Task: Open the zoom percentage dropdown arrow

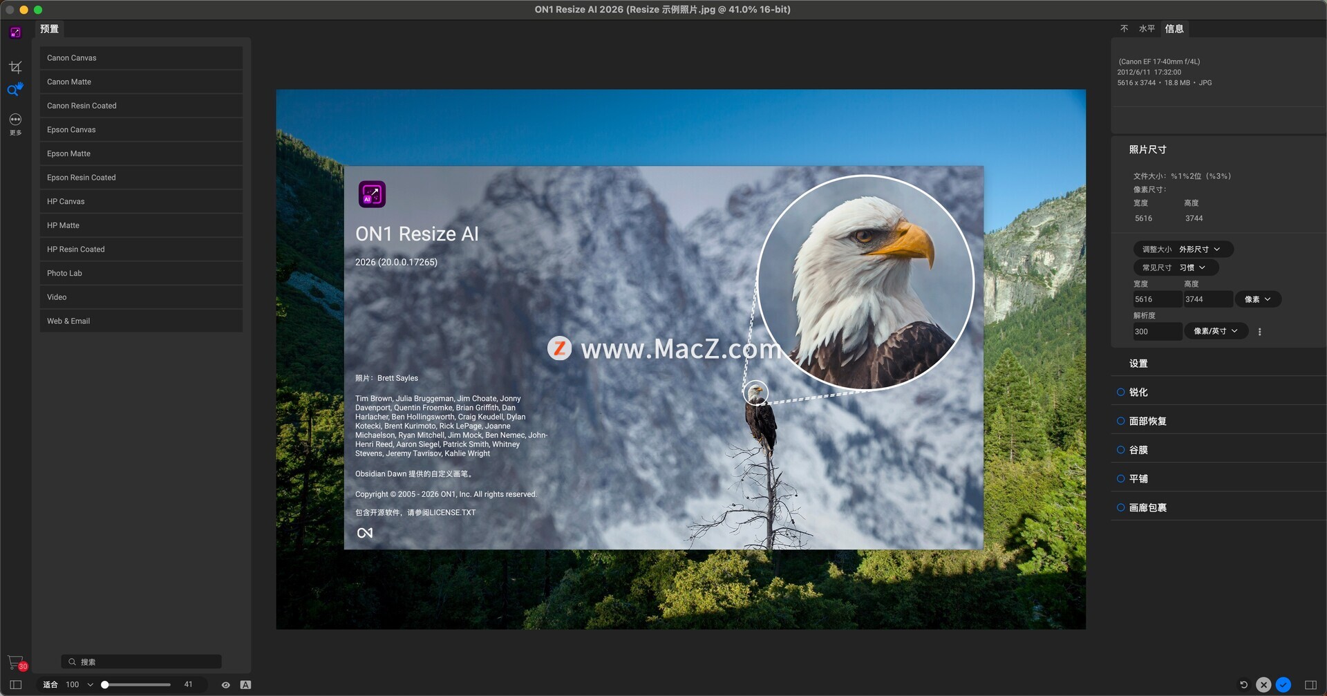Action: [91, 685]
